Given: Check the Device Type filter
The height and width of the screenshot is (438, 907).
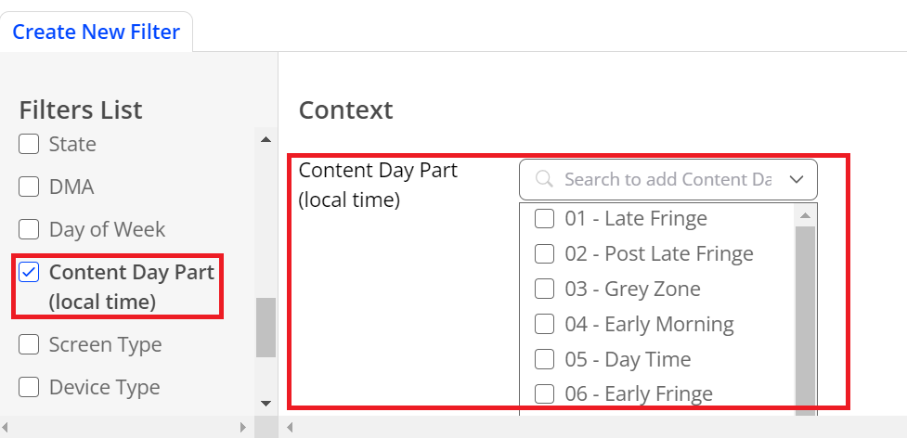Looking at the screenshot, I should tap(29, 387).
